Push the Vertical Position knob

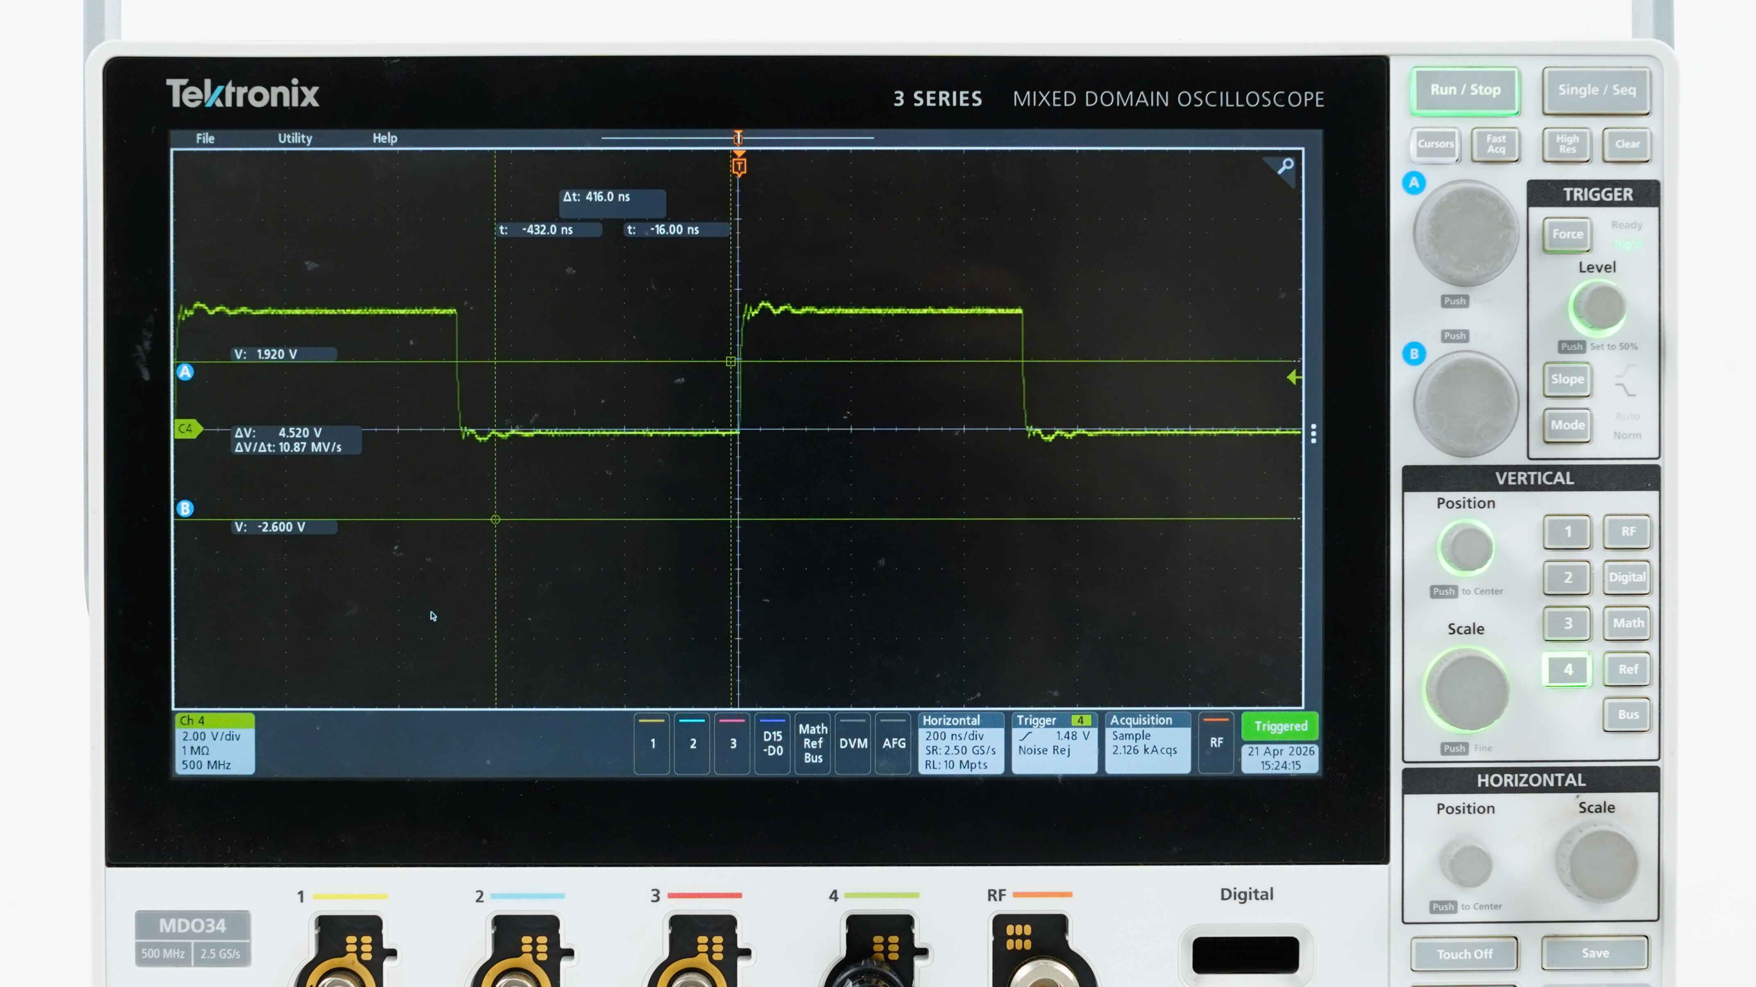pos(1466,547)
